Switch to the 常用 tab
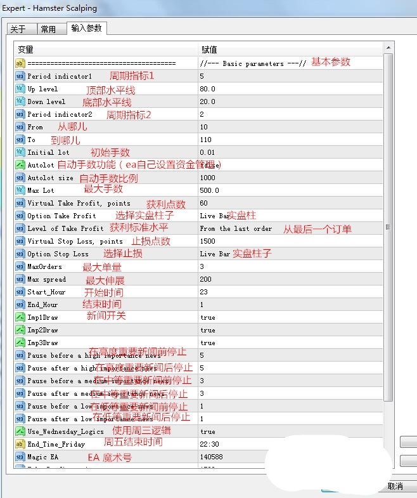Screen dimensions: 417x498 coord(48,29)
